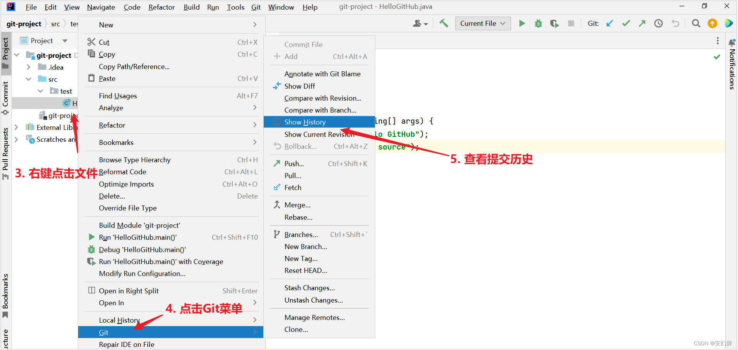Screen dimensions: 738x350
Task: Open the Notifications tool window
Action: coord(732,64)
